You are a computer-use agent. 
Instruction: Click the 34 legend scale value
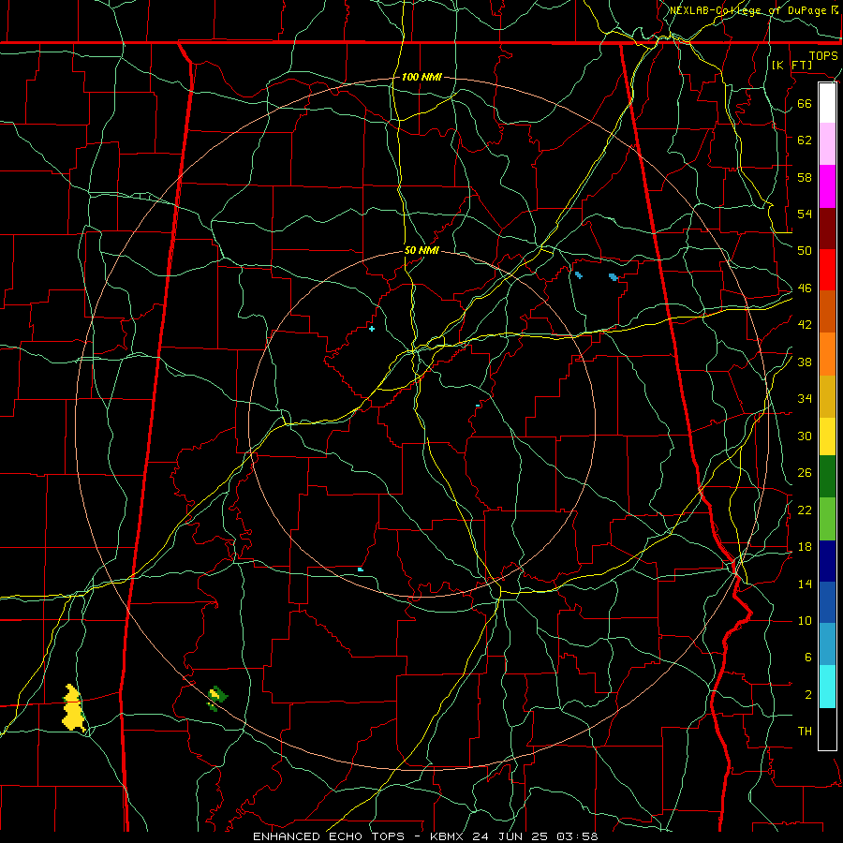point(805,399)
